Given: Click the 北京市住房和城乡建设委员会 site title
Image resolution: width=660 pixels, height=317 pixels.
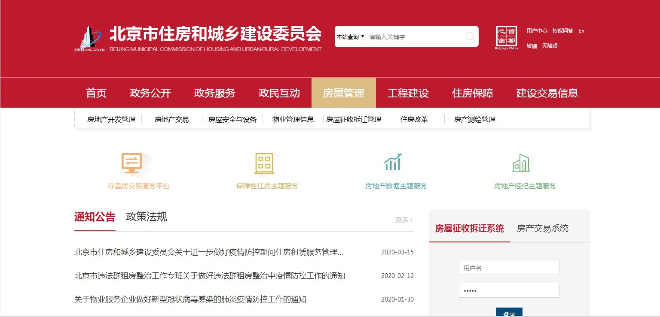Looking at the screenshot, I should pyautogui.click(x=216, y=33).
